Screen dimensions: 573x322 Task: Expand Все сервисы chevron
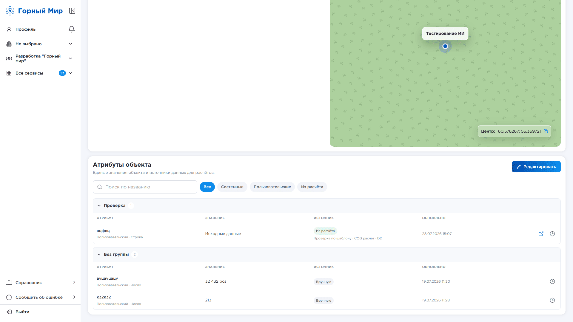click(x=71, y=73)
